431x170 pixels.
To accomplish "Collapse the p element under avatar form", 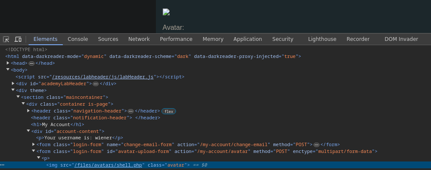I will 39,158.
